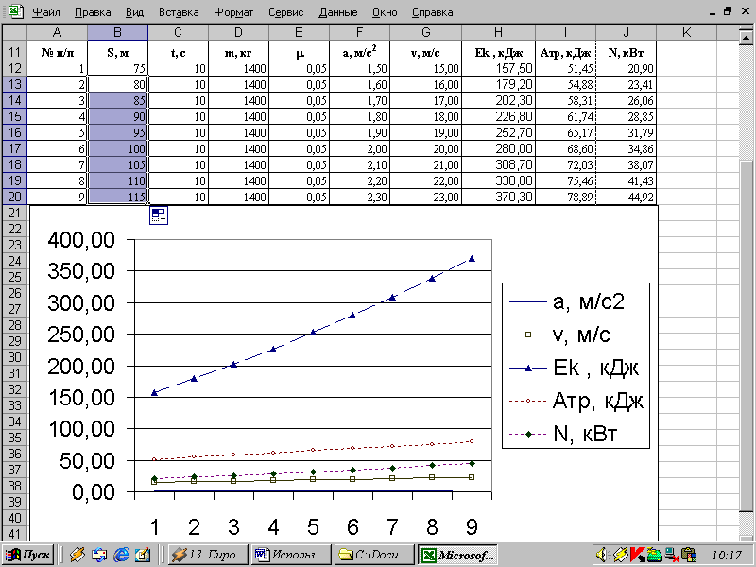
Task: Click the Пуск start button
Action: click(x=28, y=554)
